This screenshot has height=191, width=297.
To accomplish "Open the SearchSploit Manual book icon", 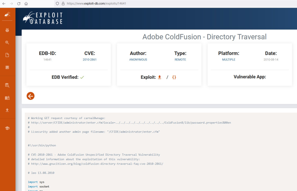I will (x=7, y=98).
